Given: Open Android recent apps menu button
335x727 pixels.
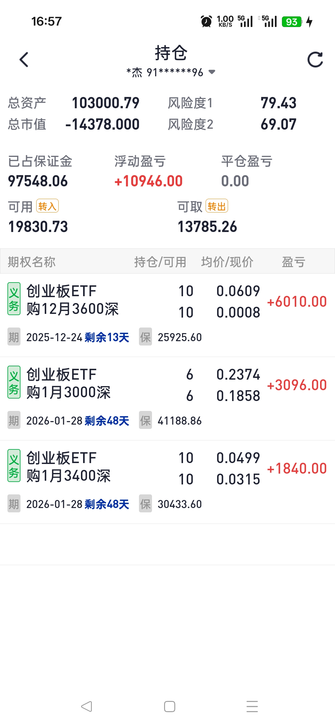Looking at the screenshot, I should coord(252,707).
